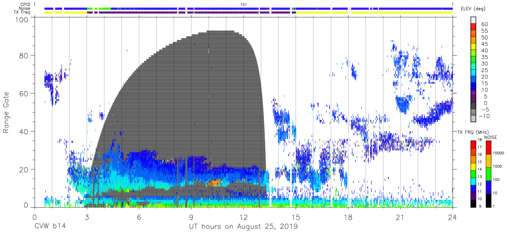This screenshot has width=509, height=235.
Task: Click the 'TX Freq' row label
Action: (x=22, y=12)
